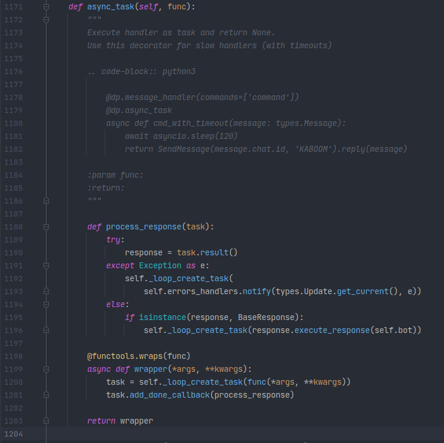Collapse the async_task method fold at line 1171
This screenshot has width=444, height=443.
tap(46, 7)
